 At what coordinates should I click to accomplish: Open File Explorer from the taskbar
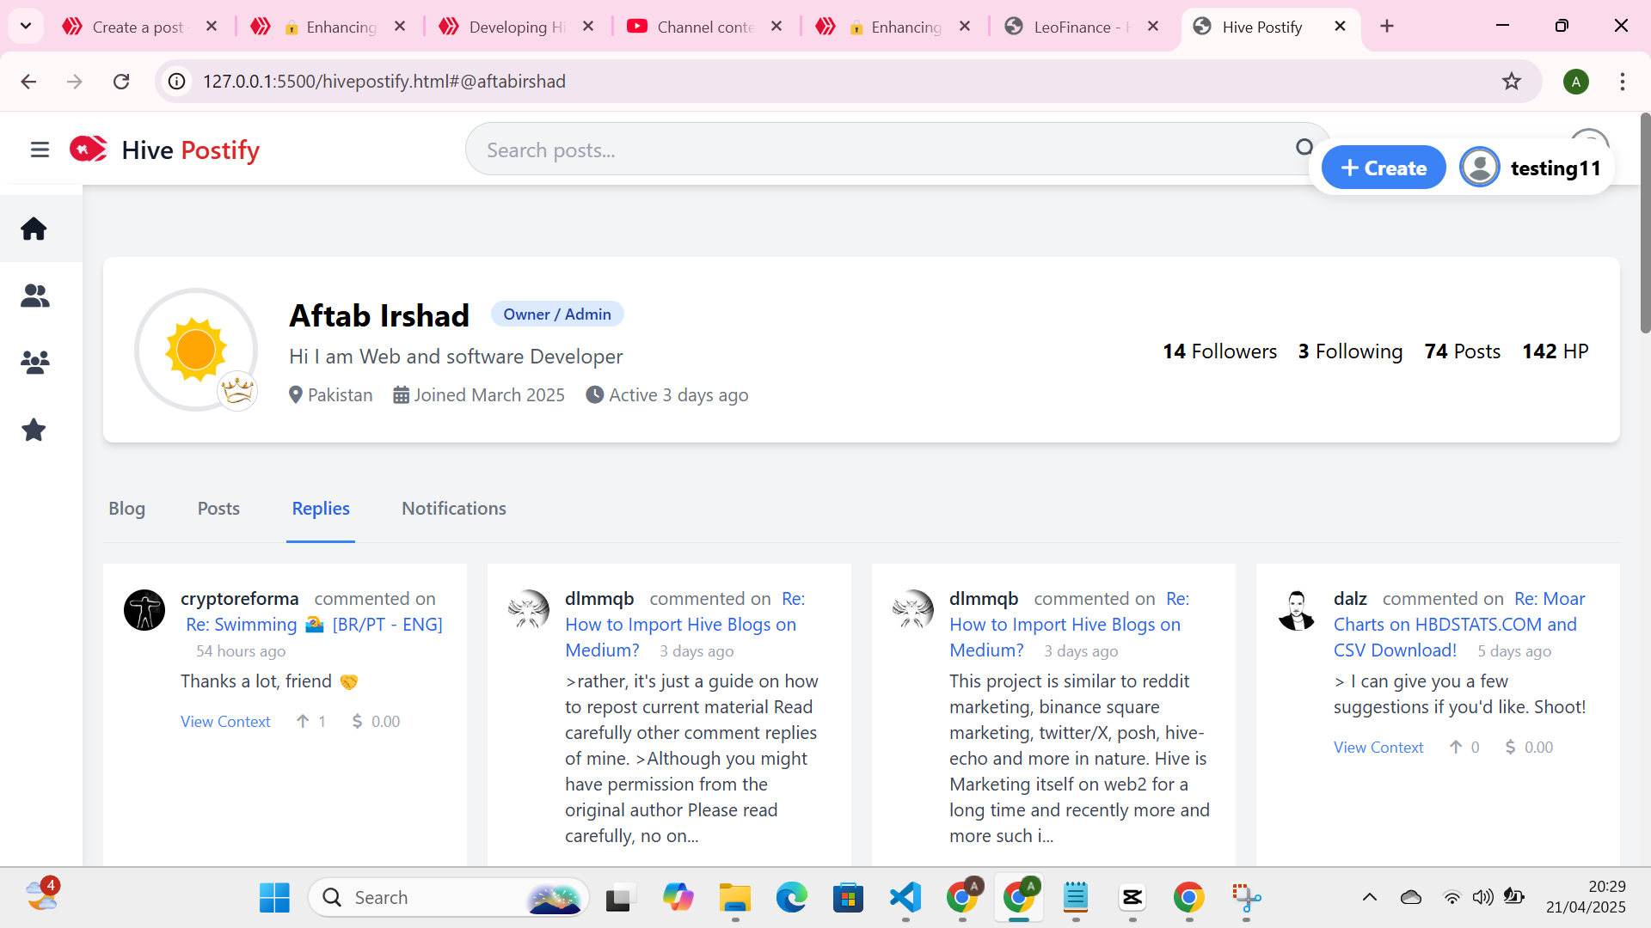click(734, 898)
